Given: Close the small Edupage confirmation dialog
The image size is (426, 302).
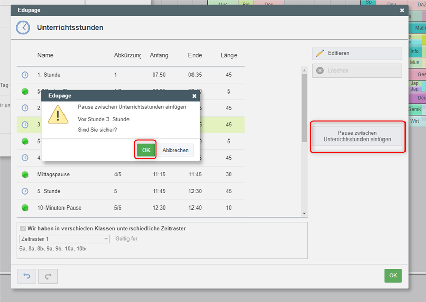Looking at the screenshot, I should pyautogui.click(x=194, y=96).
